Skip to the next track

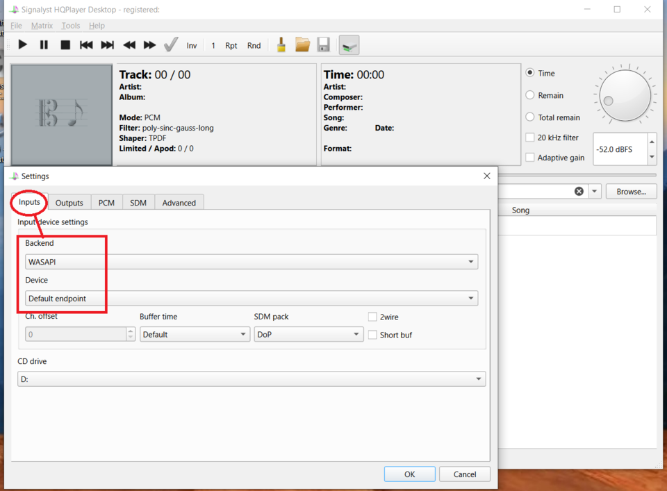107,44
